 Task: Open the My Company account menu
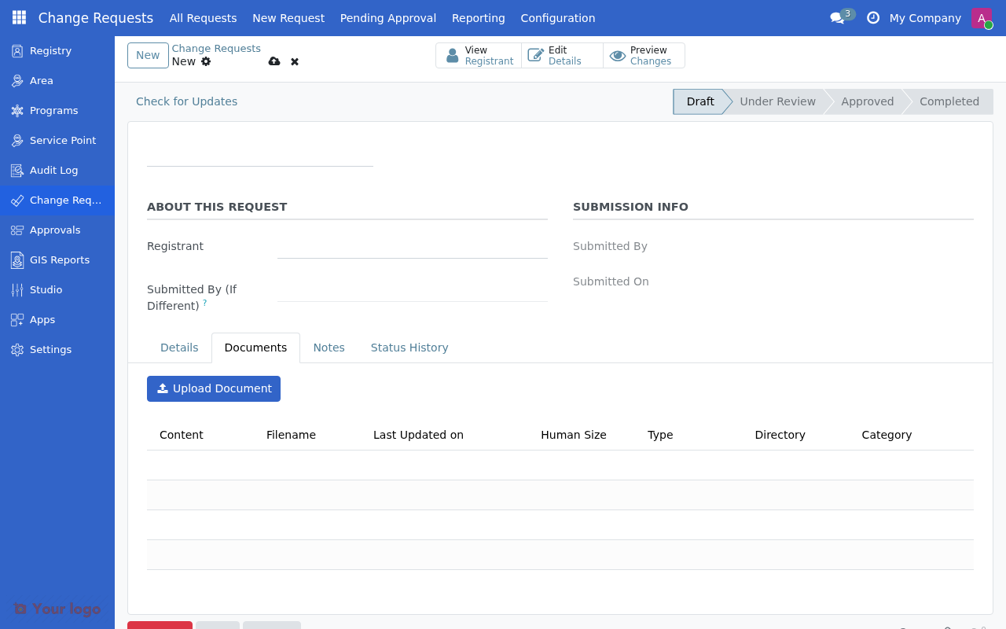(925, 17)
